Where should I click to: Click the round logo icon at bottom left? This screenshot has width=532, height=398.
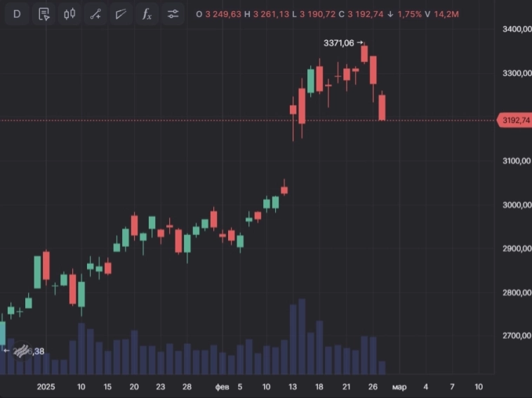pos(21,351)
